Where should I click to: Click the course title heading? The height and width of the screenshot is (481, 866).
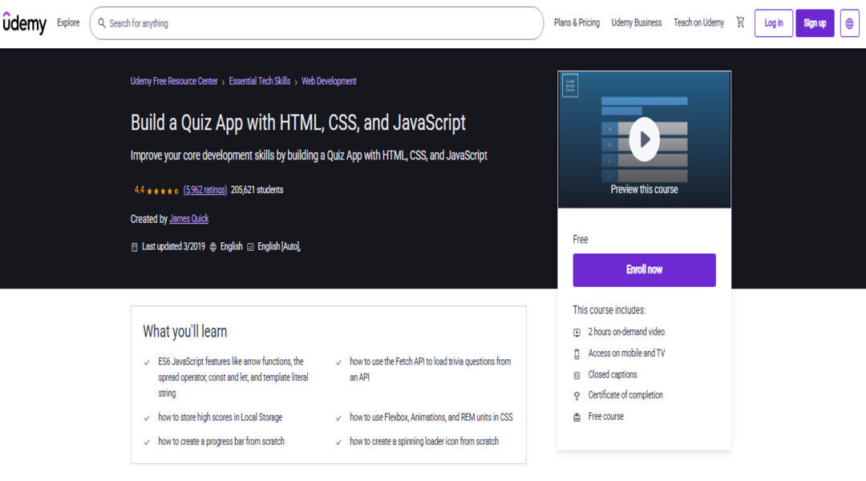pos(297,123)
